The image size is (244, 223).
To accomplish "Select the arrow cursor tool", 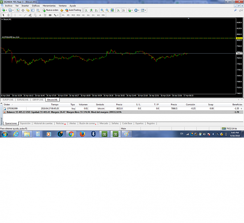I will point(4,15).
